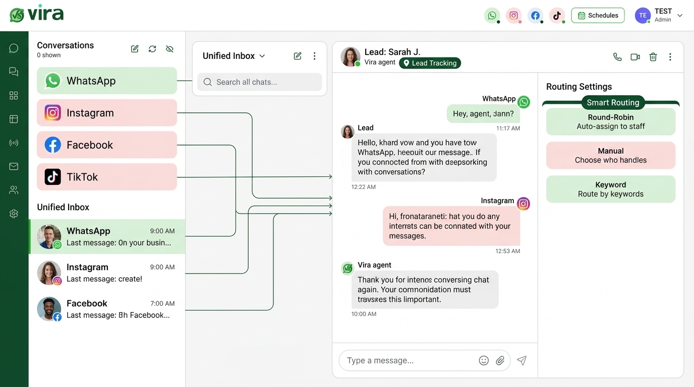Start a video call with the lead

tap(635, 57)
